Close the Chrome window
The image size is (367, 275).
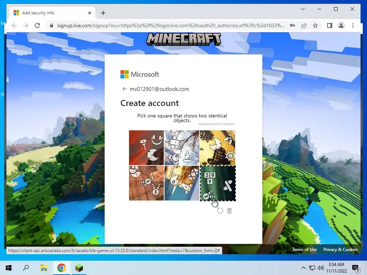tap(352, 9)
